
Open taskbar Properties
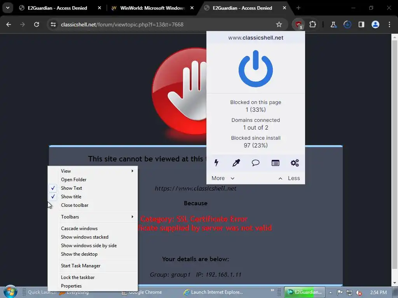93,286
